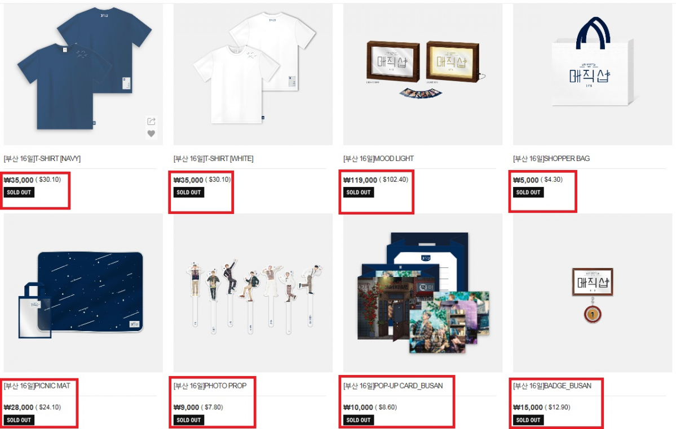The height and width of the screenshot is (429, 676).
Task: Open the photo prop product image
Action: pyautogui.click(x=253, y=293)
